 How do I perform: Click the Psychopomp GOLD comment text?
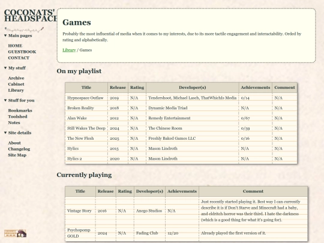tap(233, 233)
